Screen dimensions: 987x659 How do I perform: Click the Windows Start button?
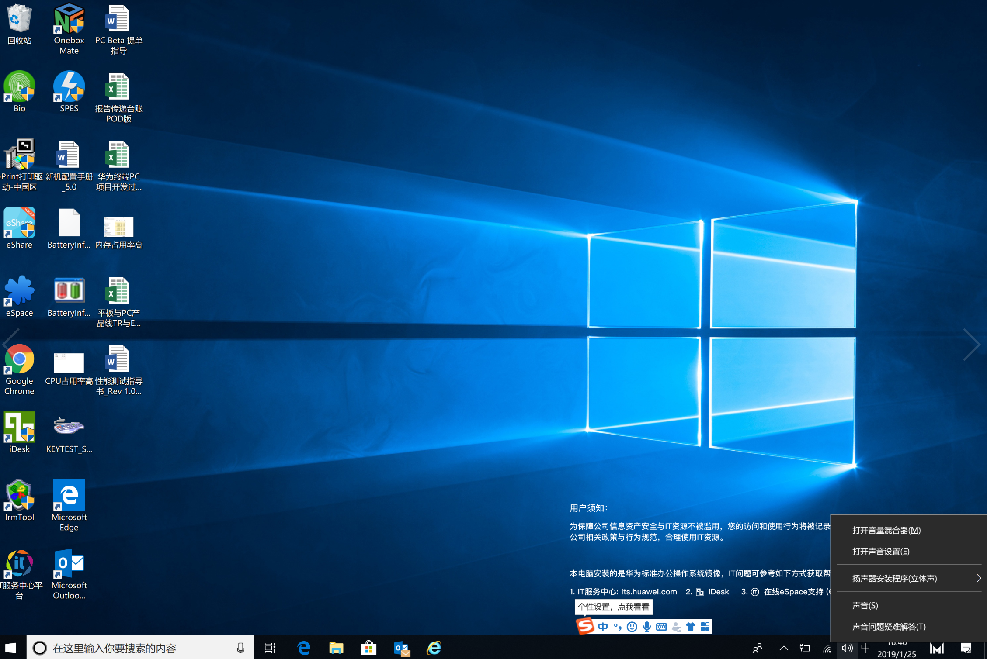pyautogui.click(x=11, y=648)
